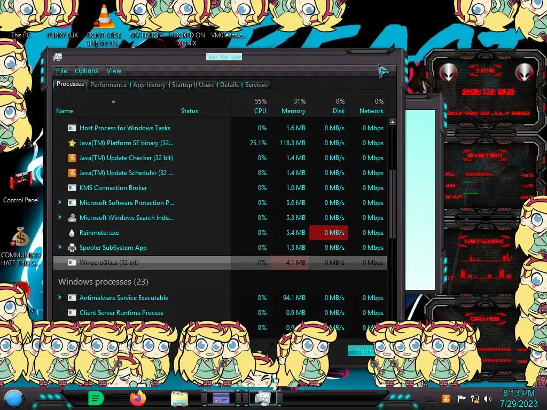547x410 pixels.
Task: Select the KMS Connection Broker process
Action: pos(113,188)
